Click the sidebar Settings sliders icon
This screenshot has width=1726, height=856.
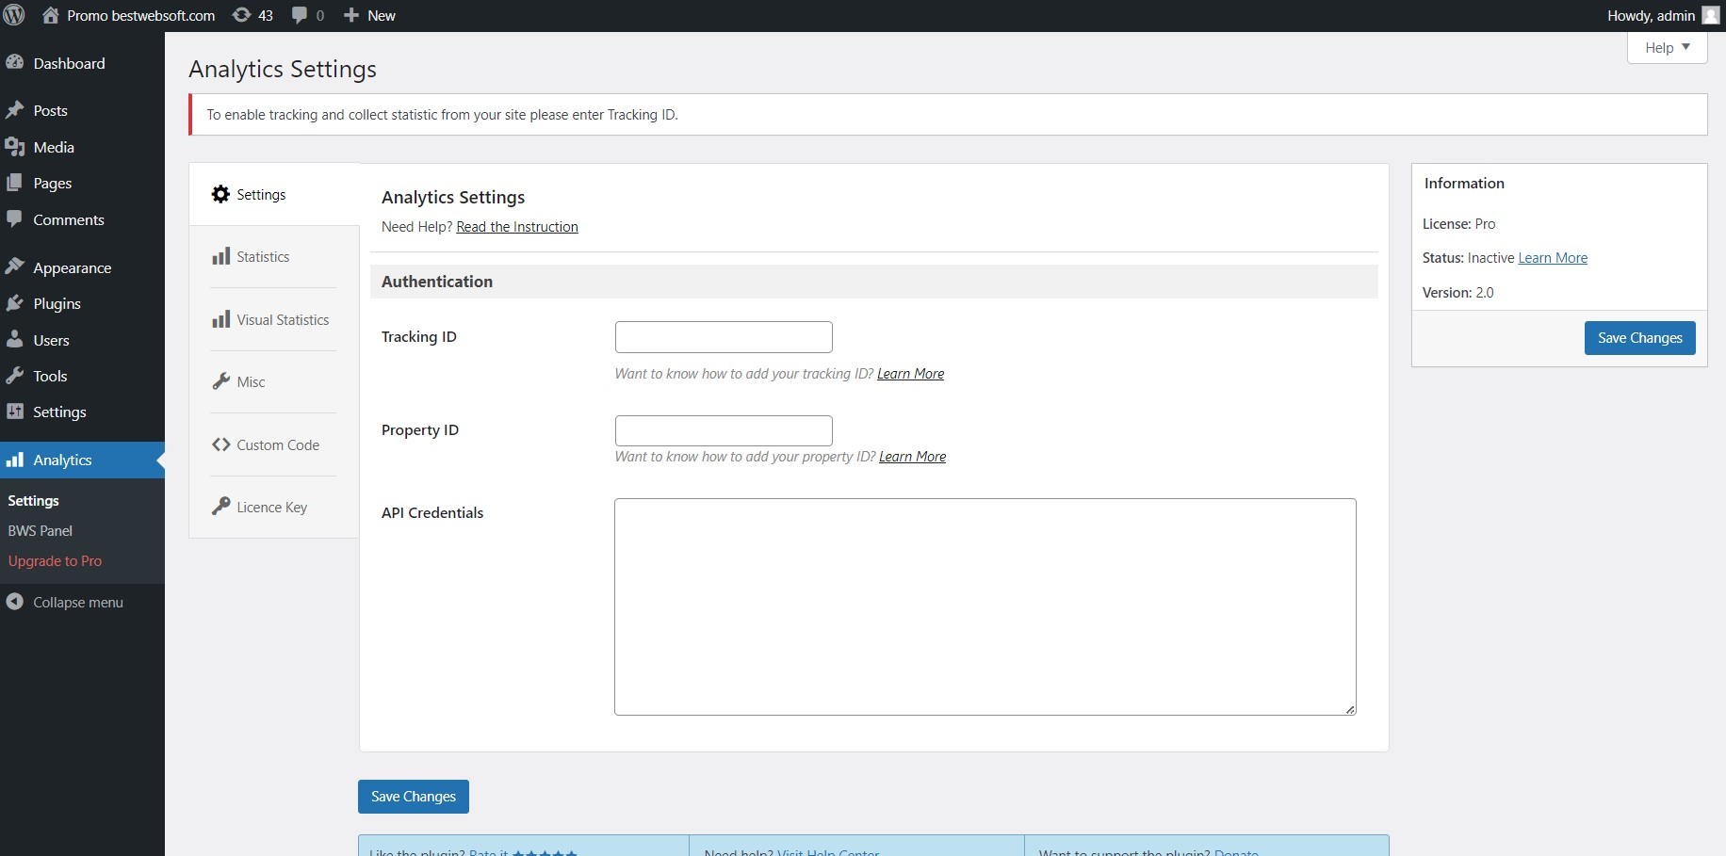click(14, 412)
